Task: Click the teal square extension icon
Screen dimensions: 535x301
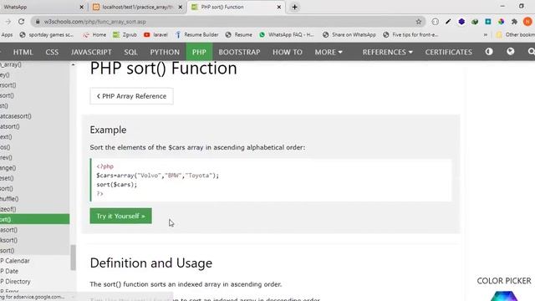Action: click(x=488, y=22)
